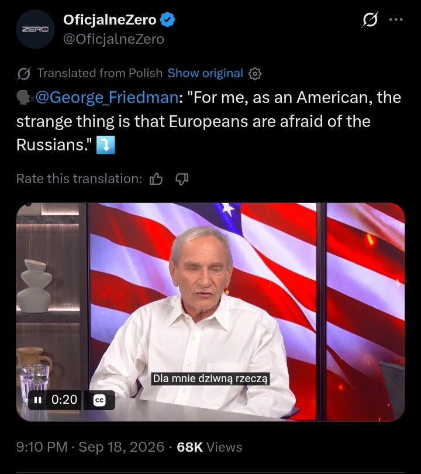421x474 pixels.
Task: Click the blue verified badge
Action: pos(167,20)
